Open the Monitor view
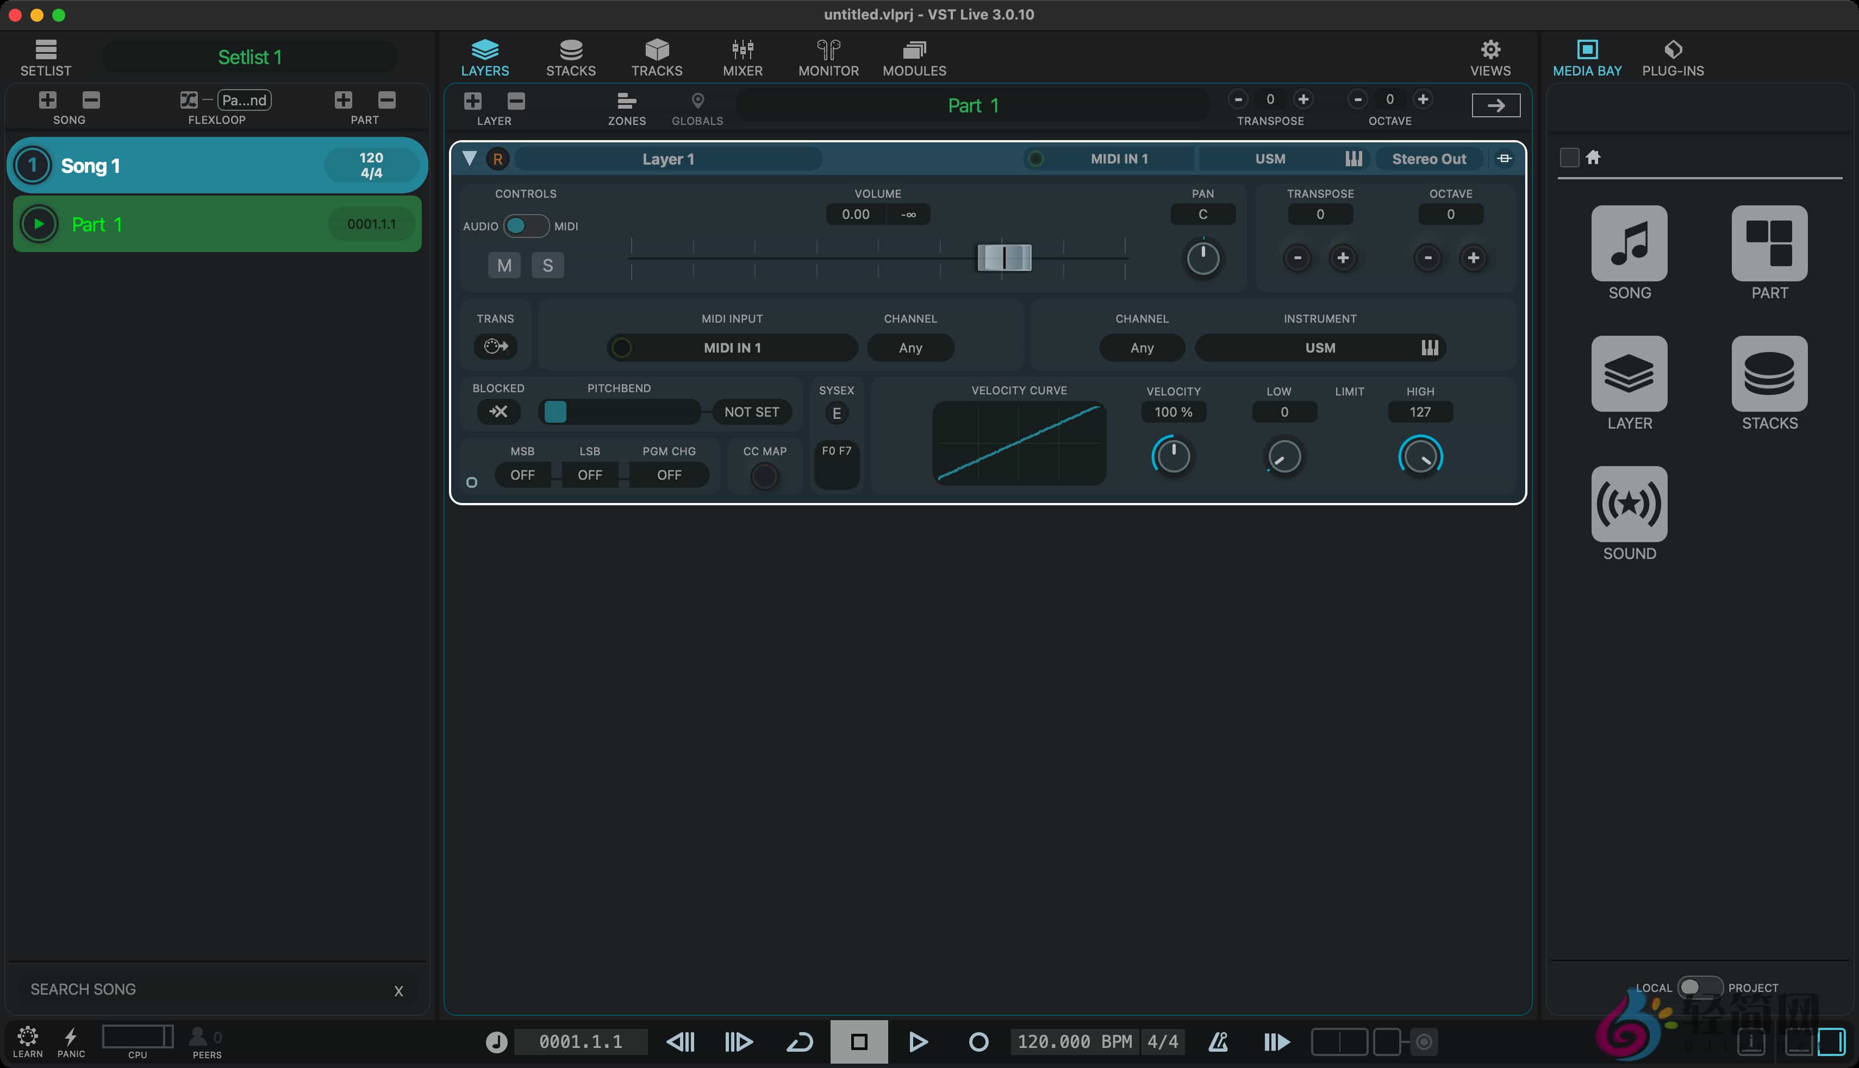 [828, 57]
